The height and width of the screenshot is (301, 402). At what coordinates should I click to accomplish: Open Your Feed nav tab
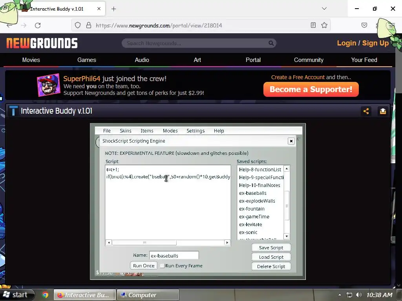[x=364, y=60]
